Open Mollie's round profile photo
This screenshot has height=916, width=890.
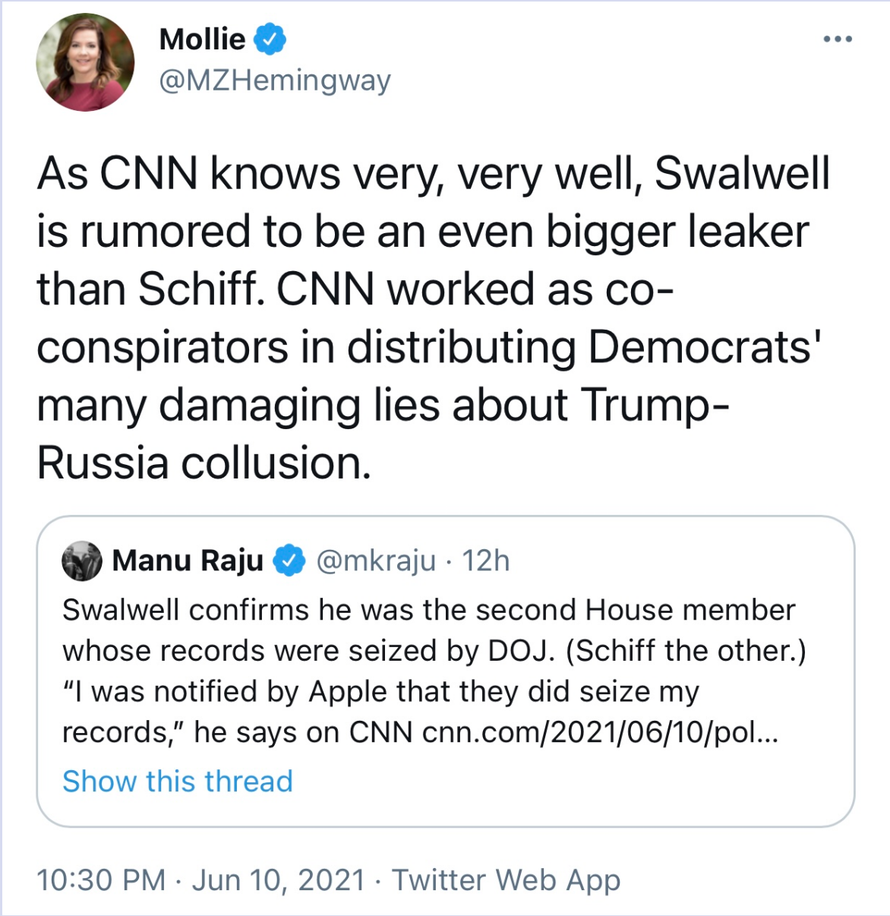coord(85,63)
